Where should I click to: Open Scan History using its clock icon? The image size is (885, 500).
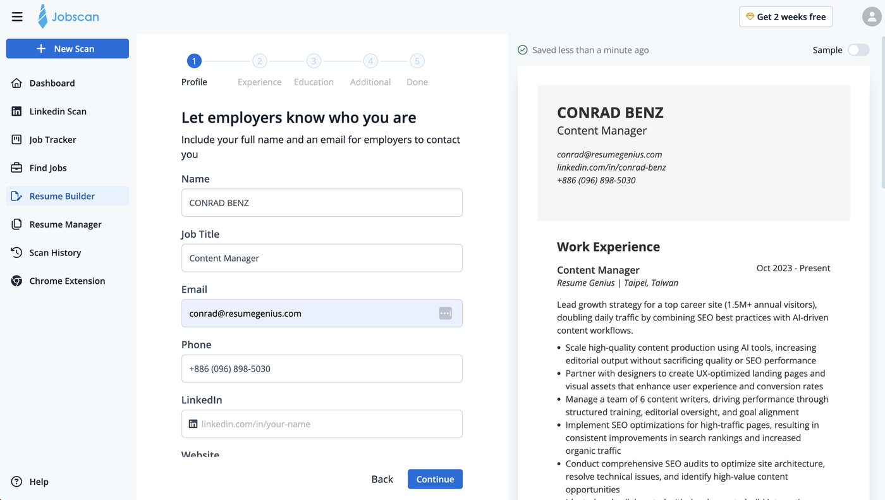[x=16, y=252]
